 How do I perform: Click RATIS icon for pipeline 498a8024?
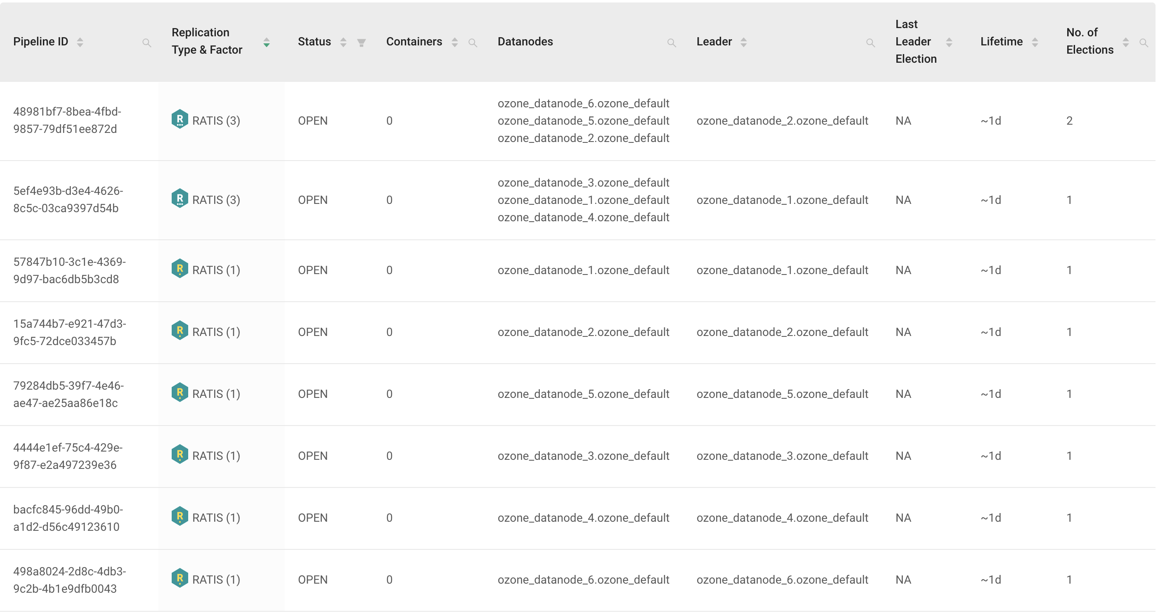(x=180, y=578)
